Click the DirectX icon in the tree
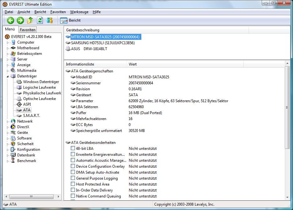 point(13,127)
